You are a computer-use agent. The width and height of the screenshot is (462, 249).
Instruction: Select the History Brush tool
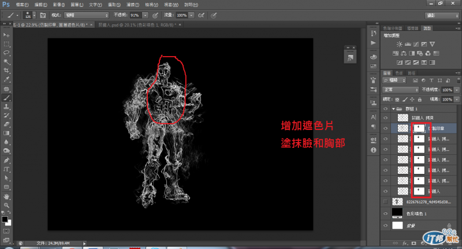[x=6, y=116]
